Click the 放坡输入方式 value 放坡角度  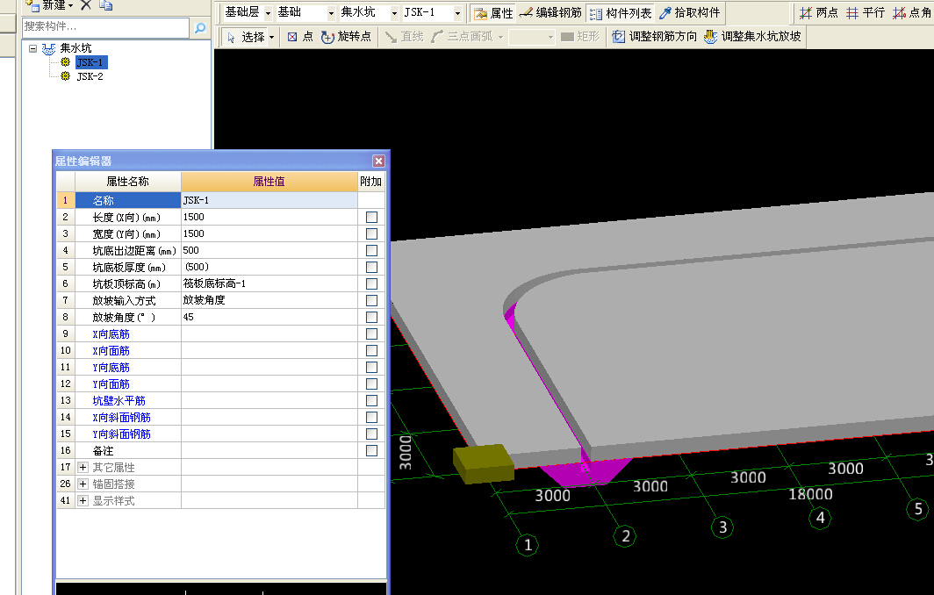269,300
